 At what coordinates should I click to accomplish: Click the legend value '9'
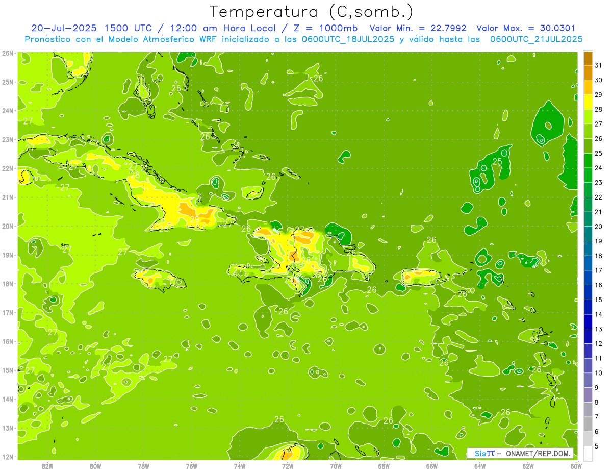tap(597, 388)
